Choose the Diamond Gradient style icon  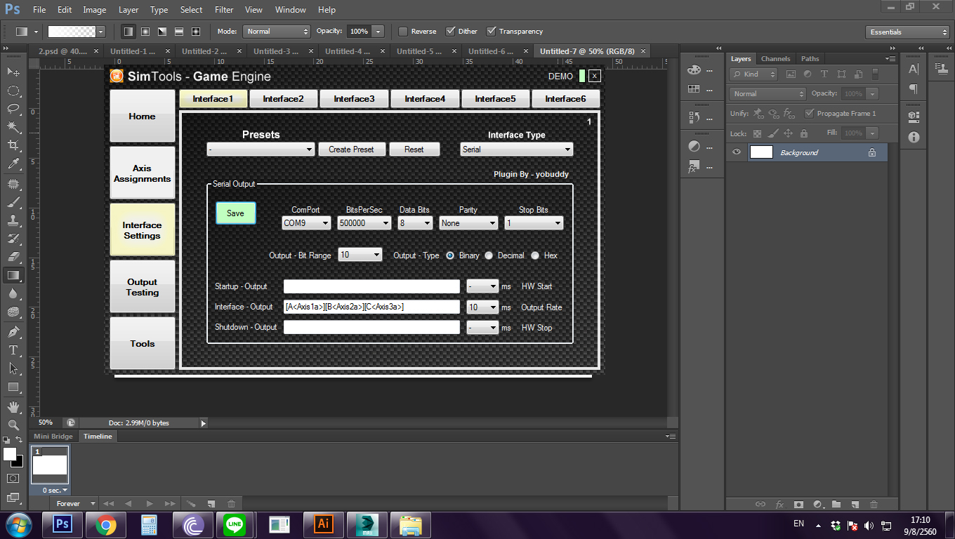click(196, 32)
